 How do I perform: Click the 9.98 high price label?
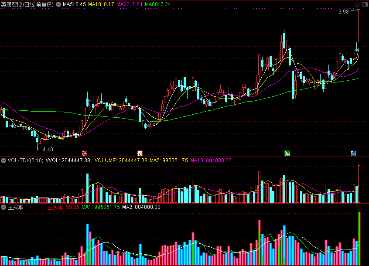(344, 12)
